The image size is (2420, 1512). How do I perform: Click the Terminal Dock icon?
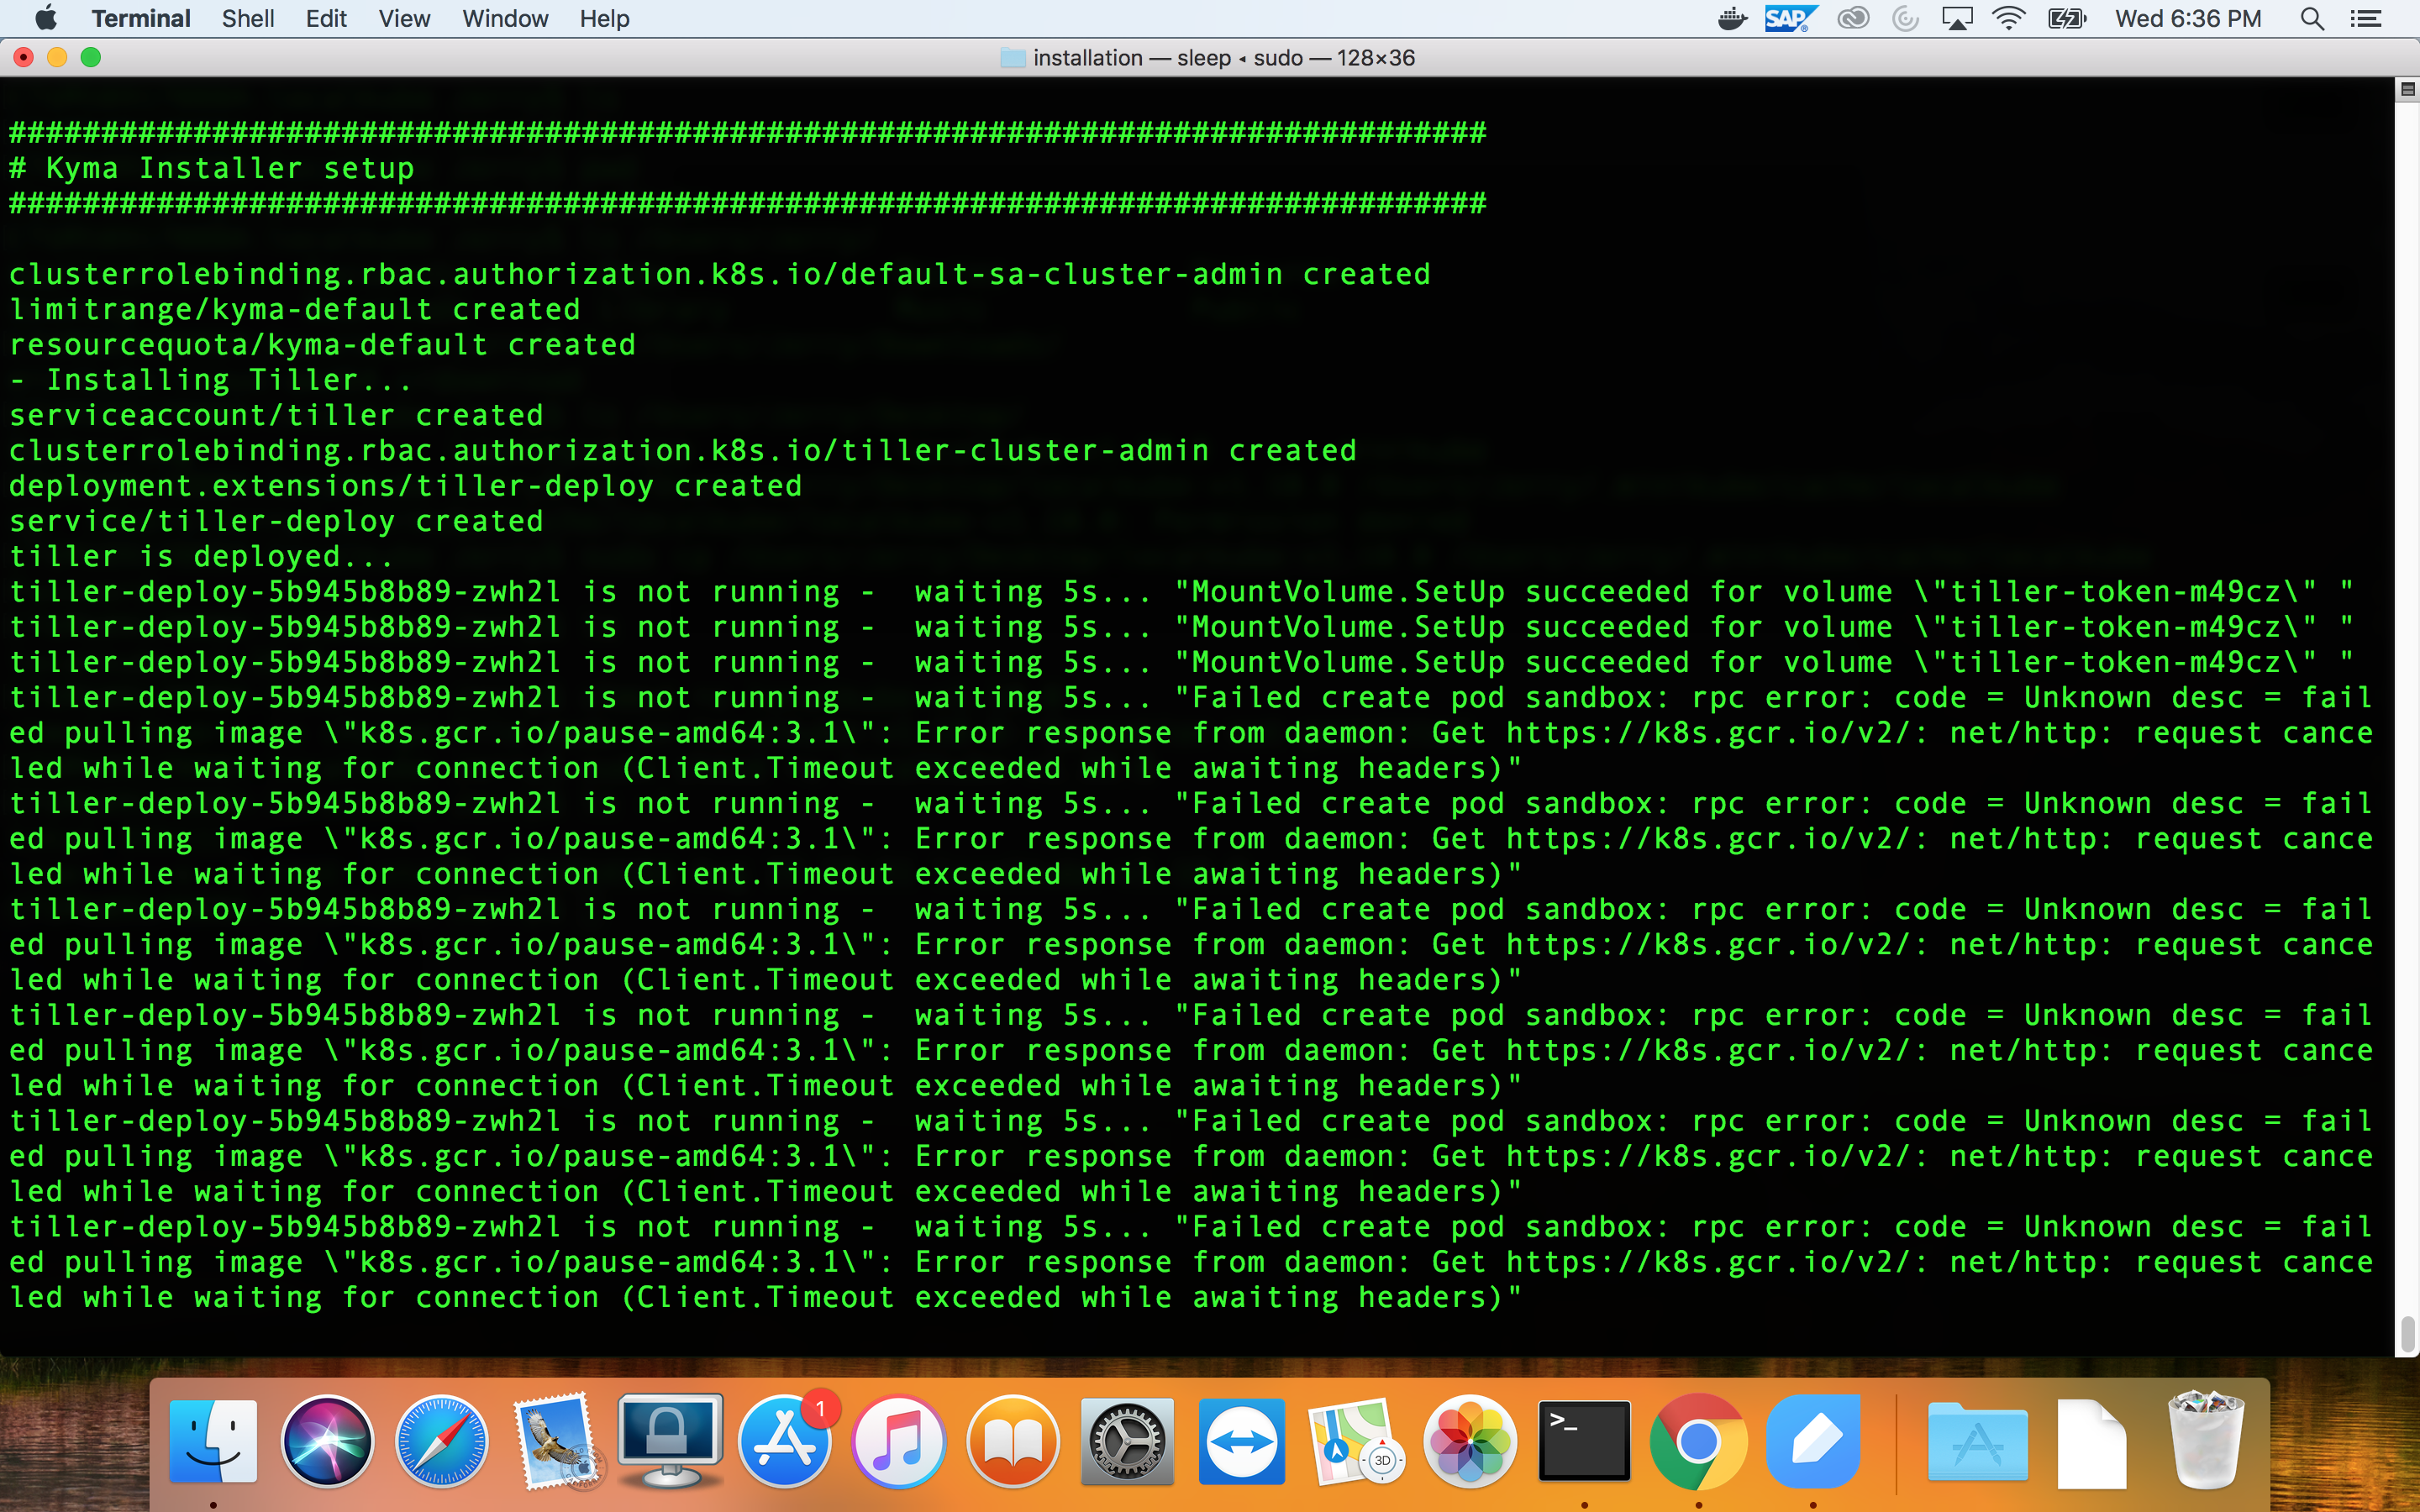(x=1584, y=1441)
